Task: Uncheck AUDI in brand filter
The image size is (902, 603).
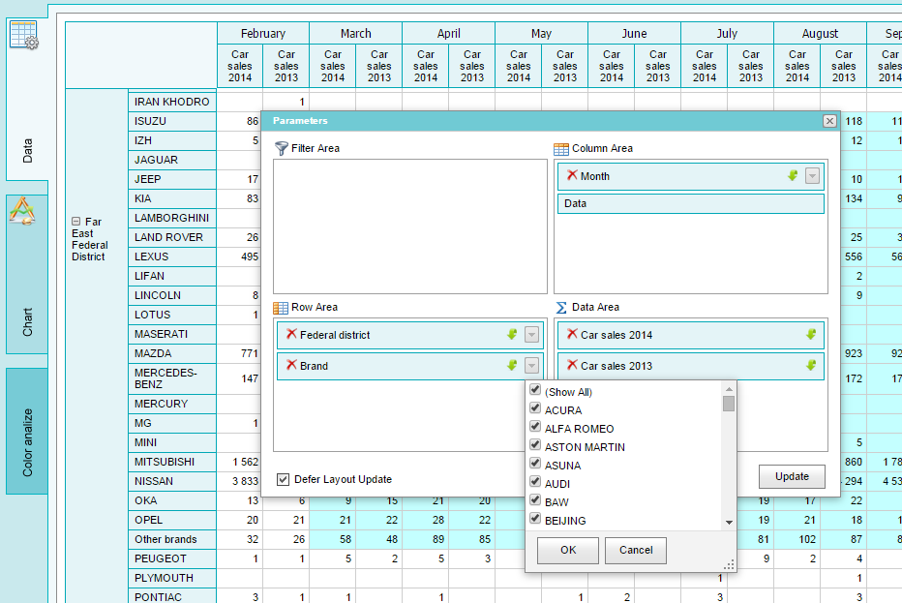Action: (x=535, y=482)
